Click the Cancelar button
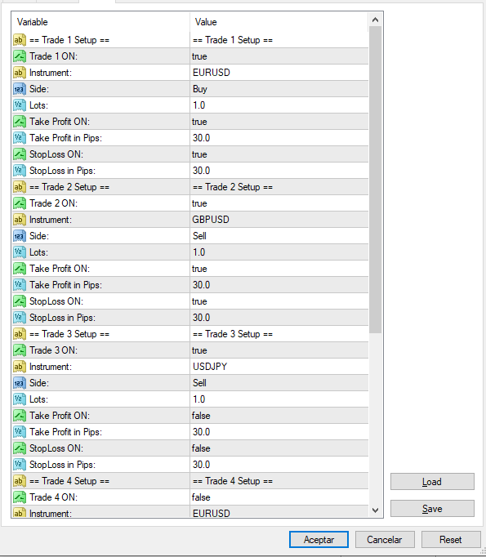 coord(385,540)
